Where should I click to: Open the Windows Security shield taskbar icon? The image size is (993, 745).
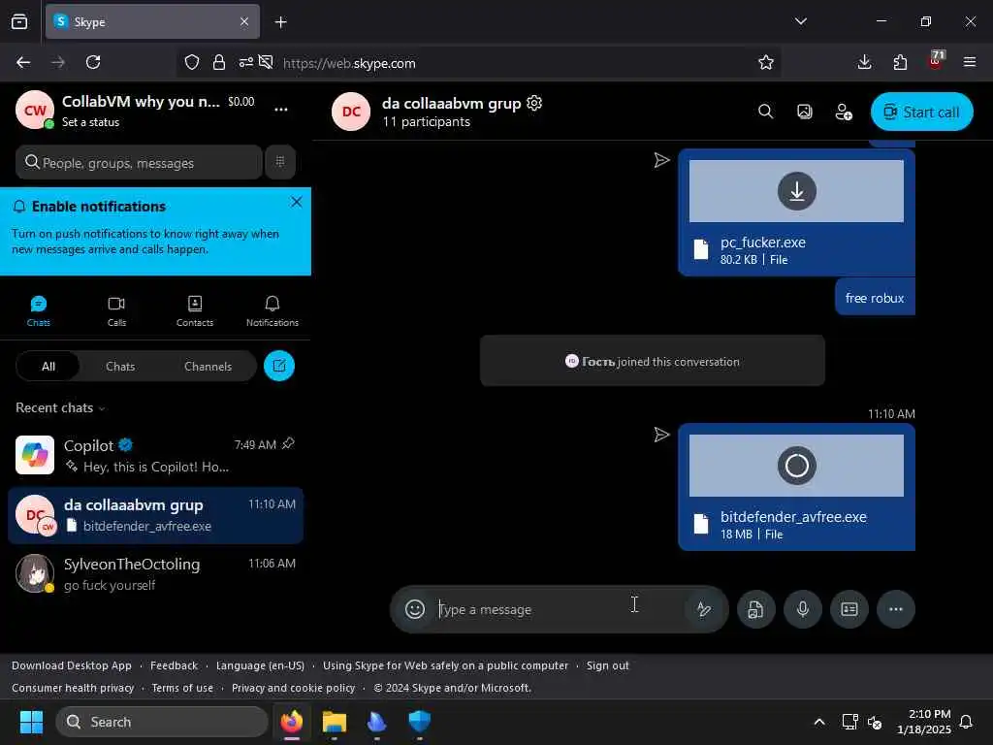(x=419, y=722)
